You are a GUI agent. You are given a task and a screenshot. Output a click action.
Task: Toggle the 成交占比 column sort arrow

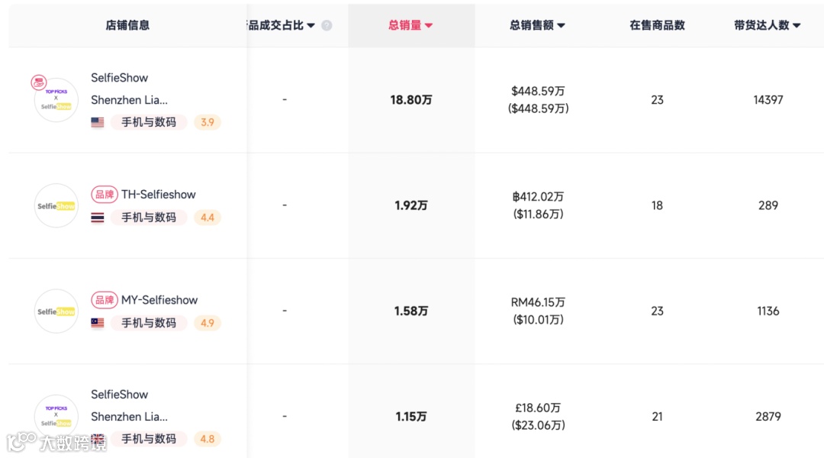coord(311,25)
